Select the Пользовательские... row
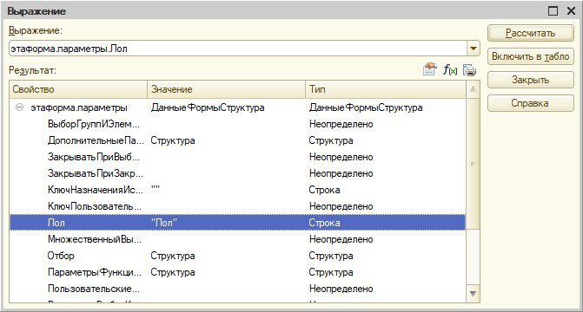Viewport: 583px width, 312px height. pyautogui.click(x=237, y=289)
